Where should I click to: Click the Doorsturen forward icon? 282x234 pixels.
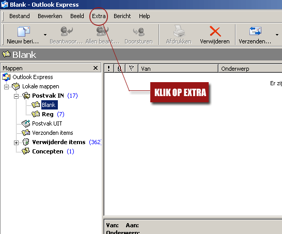tap(138, 32)
